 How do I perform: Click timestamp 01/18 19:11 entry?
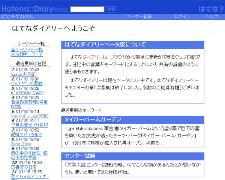click(27, 121)
